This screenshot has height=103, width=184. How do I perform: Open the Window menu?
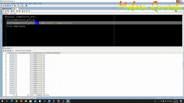click(35, 3)
